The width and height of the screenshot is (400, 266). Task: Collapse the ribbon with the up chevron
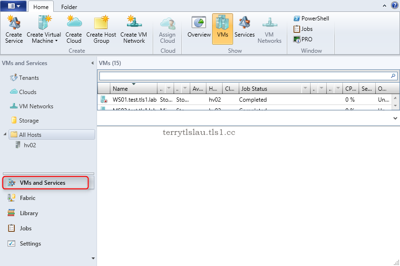[384, 6]
